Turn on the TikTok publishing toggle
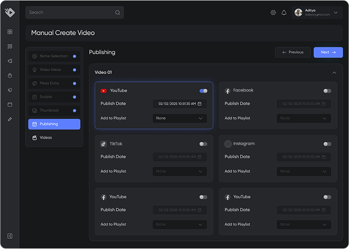This screenshot has width=349, height=249. coord(203,144)
